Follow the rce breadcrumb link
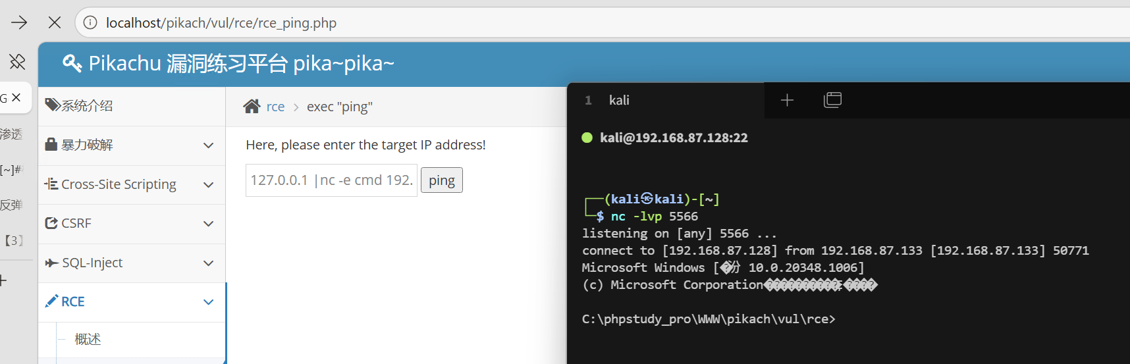 (x=275, y=107)
